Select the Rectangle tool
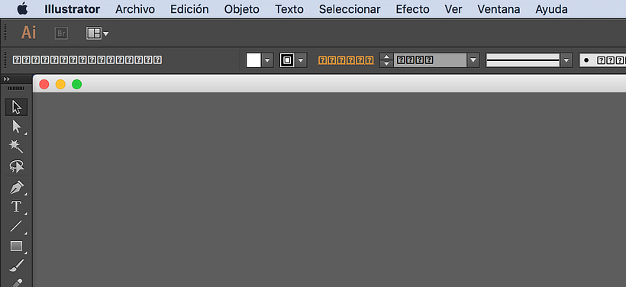 pyautogui.click(x=16, y=246)
